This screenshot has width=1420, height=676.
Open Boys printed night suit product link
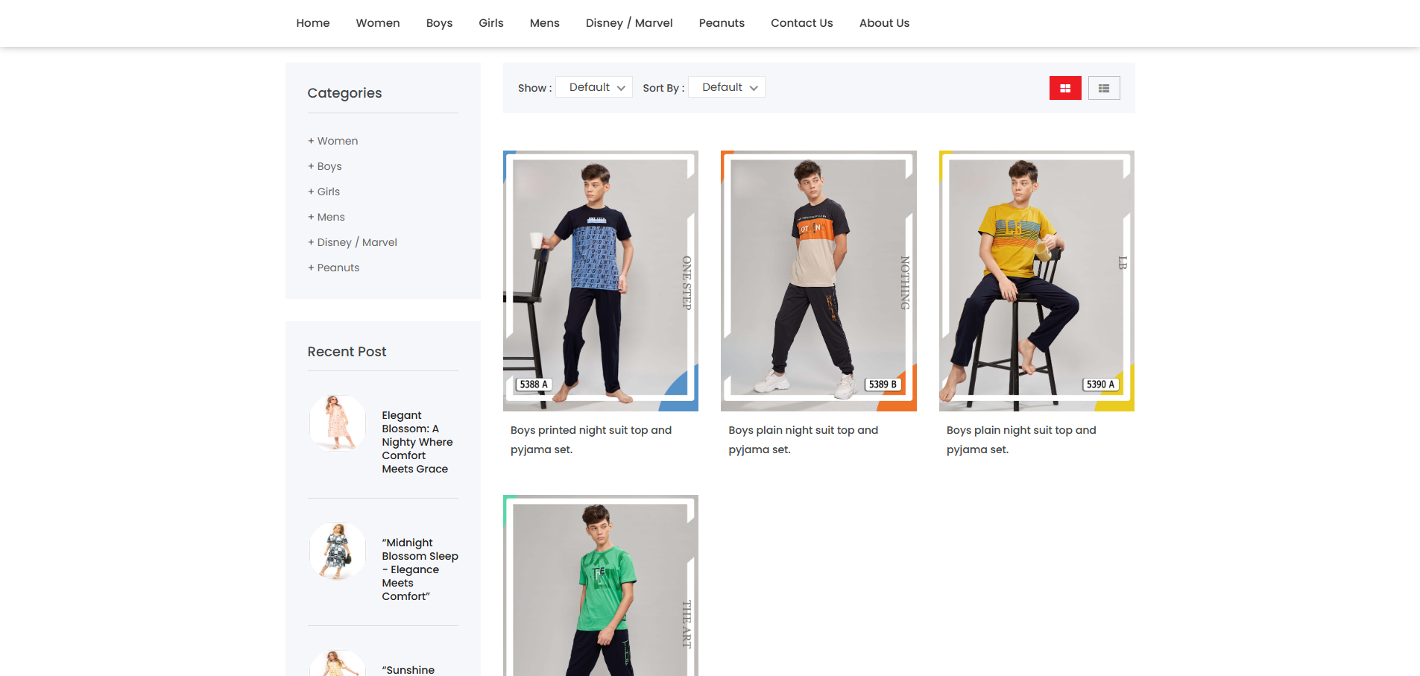click(590, 439)
